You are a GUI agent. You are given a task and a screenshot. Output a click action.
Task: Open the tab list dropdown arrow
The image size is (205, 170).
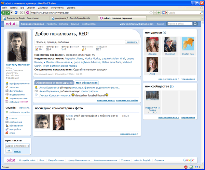click(x=203, y=18)
